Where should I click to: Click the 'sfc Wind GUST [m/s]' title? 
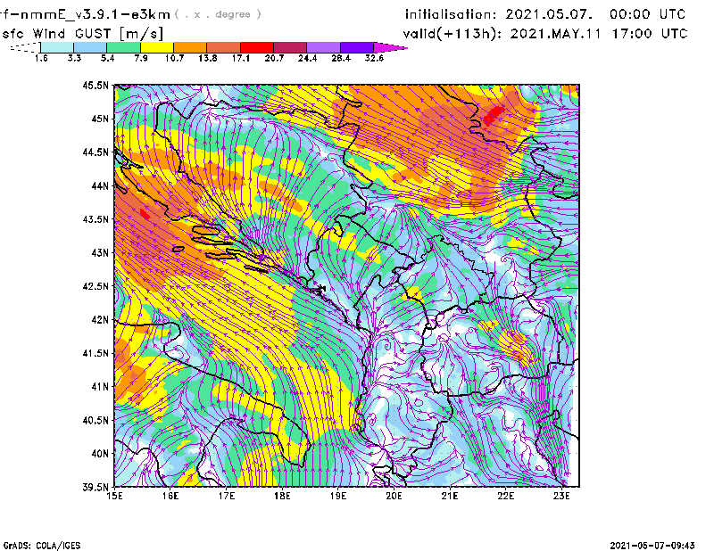(82, 34)
